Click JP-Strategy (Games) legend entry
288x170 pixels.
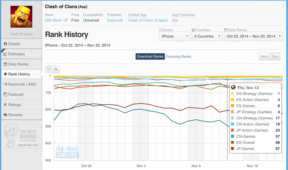pyautogui.click(x=255, y=112)
